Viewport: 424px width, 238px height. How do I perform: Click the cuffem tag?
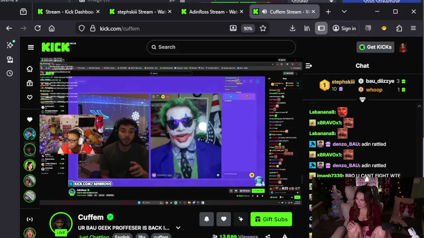pyautogui.click(x=161, y=236)
